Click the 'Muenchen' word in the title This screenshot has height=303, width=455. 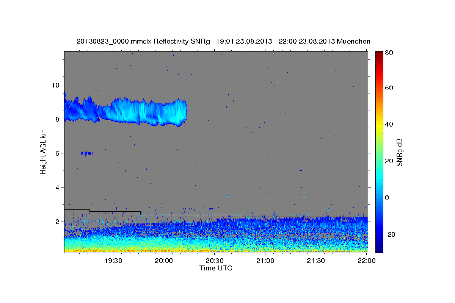(x=353, y=41)
